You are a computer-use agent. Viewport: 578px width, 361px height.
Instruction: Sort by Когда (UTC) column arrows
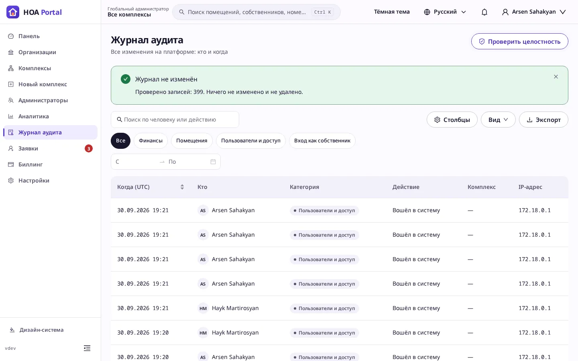coord(182,187)
